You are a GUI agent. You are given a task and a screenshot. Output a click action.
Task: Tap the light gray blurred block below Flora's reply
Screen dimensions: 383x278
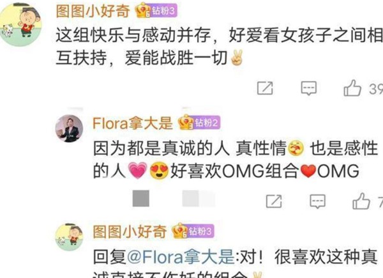tap(199, 198)
